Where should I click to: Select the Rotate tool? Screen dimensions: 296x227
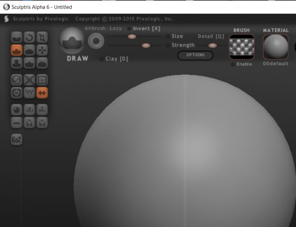point(29,37)
